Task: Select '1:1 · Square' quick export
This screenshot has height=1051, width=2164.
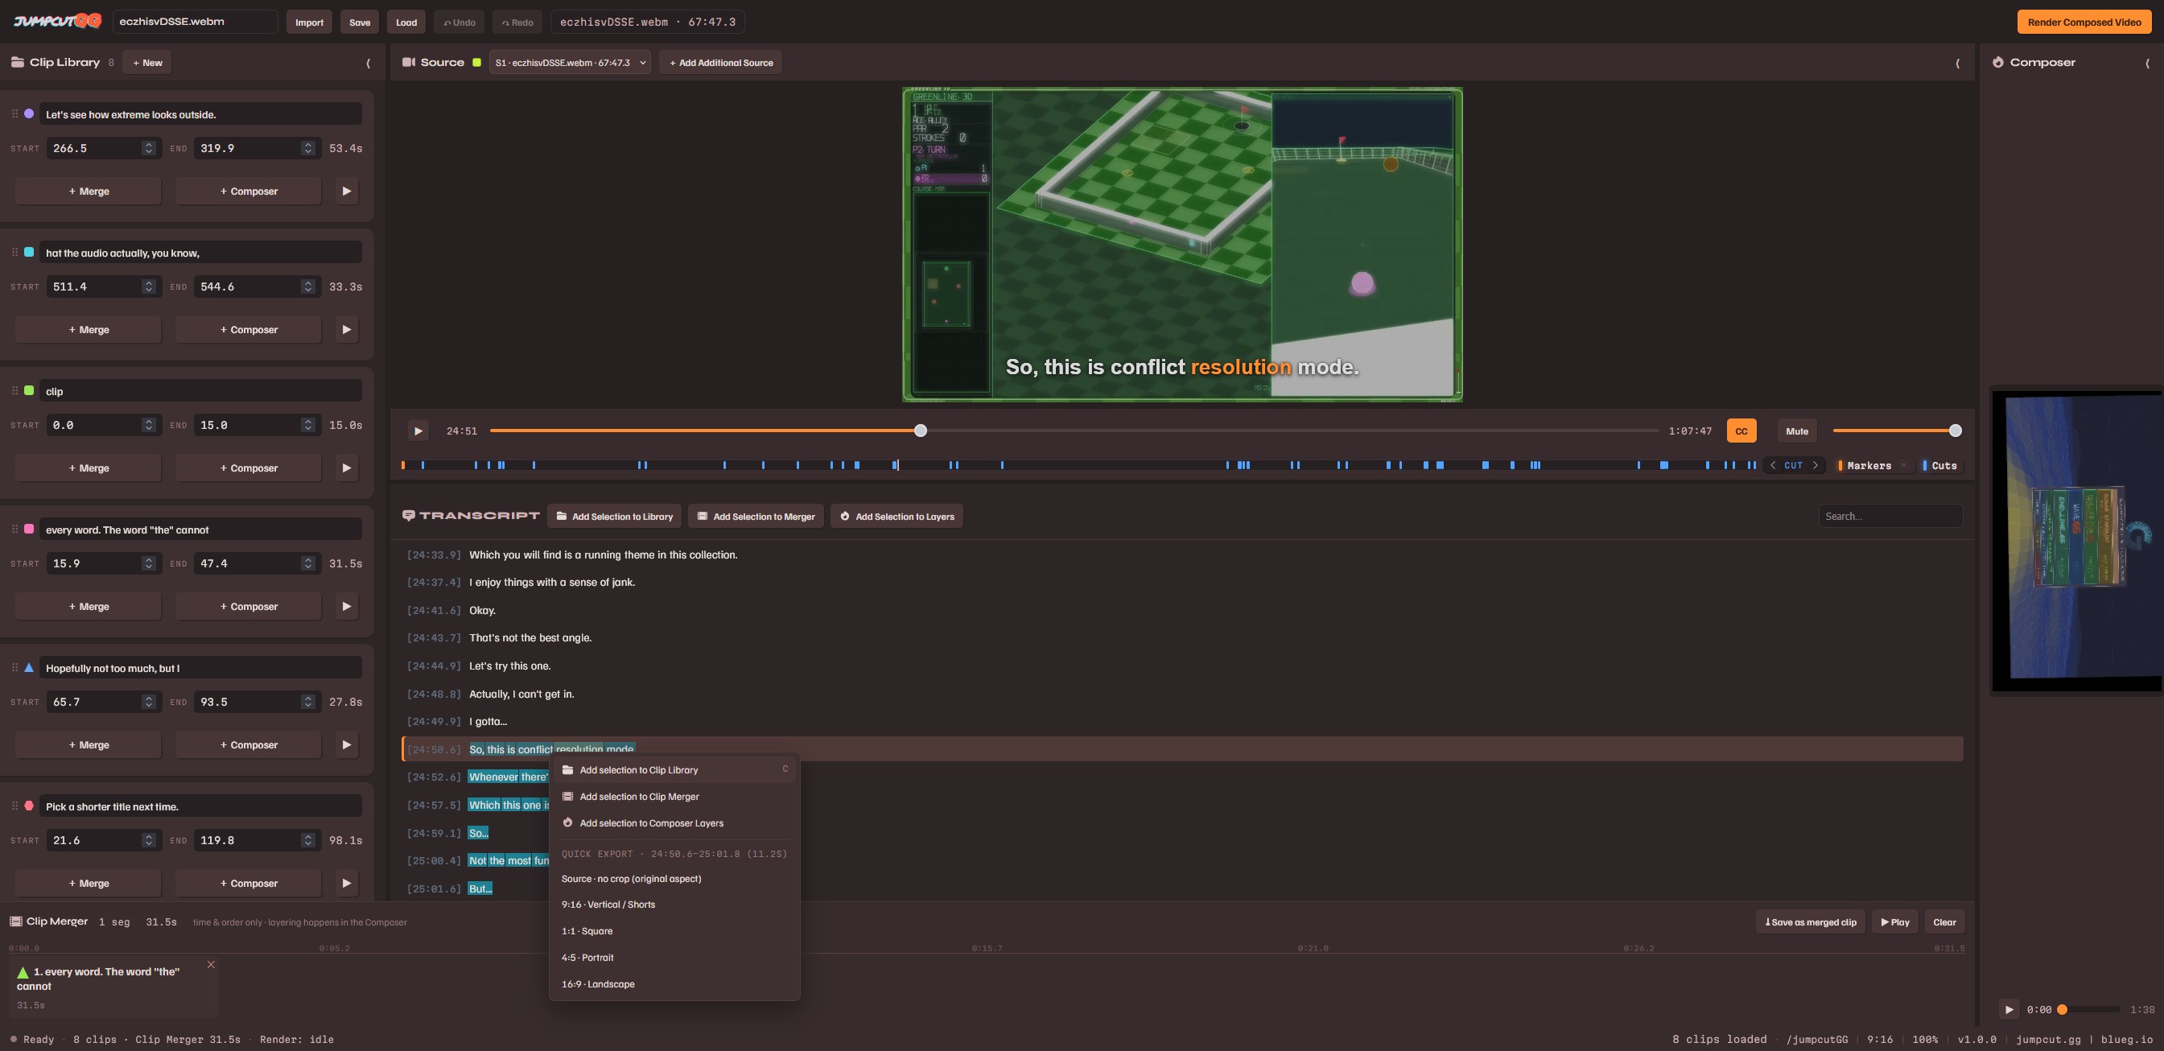Action: (x=674, y=931)
